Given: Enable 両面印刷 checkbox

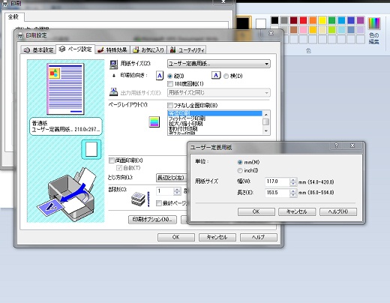Looking at the screenshot, I should 112,160.
